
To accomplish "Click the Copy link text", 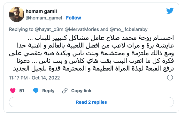I will (x=81, y=91).
